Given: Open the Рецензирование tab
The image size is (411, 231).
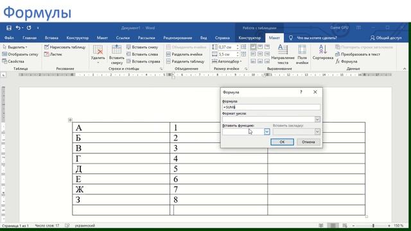Looking at the screenshot, I should click(177, 38).
